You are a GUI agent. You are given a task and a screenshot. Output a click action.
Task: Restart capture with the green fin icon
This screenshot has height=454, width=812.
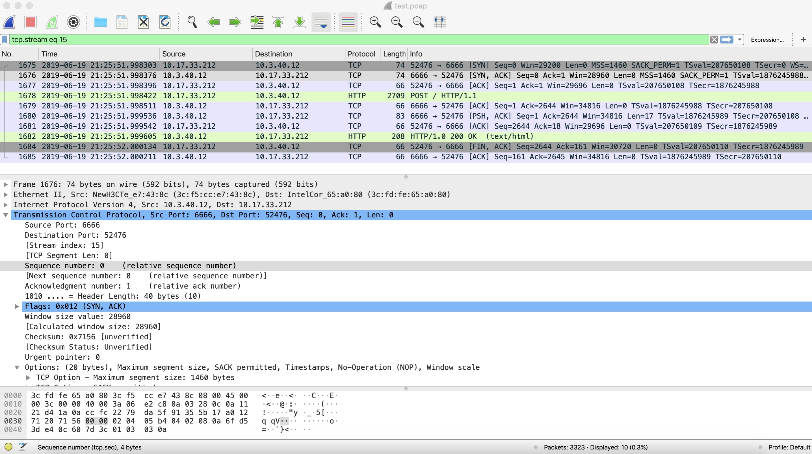pyautogui.click(x=52, y=22)
